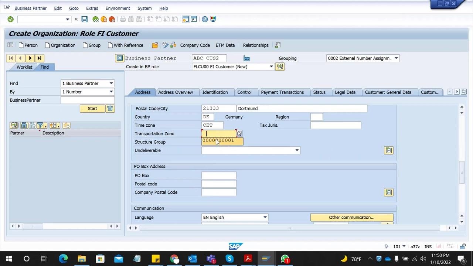Click the icon next to ABC CUS2 field
This screenshot has height=266, width=473.
(246, 58)
